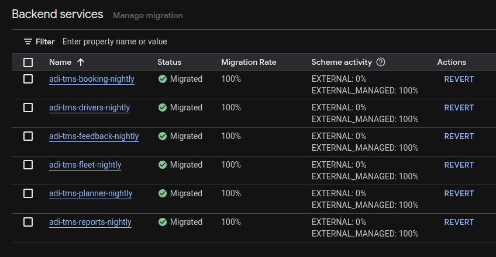Click 100% migration rate for adi-tms-reports-nightly
The image size is (496, 257).
(231, 222)
